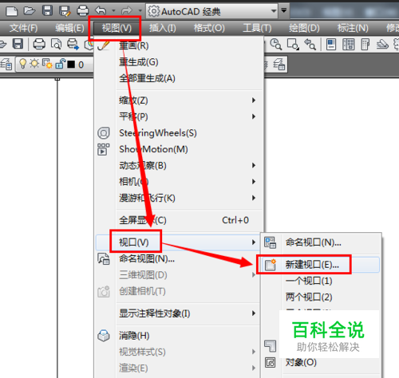
Task: Select 全屏显示 Ctrl+0 menu entry
Action: pyautogui.click(x=179, y=220)
